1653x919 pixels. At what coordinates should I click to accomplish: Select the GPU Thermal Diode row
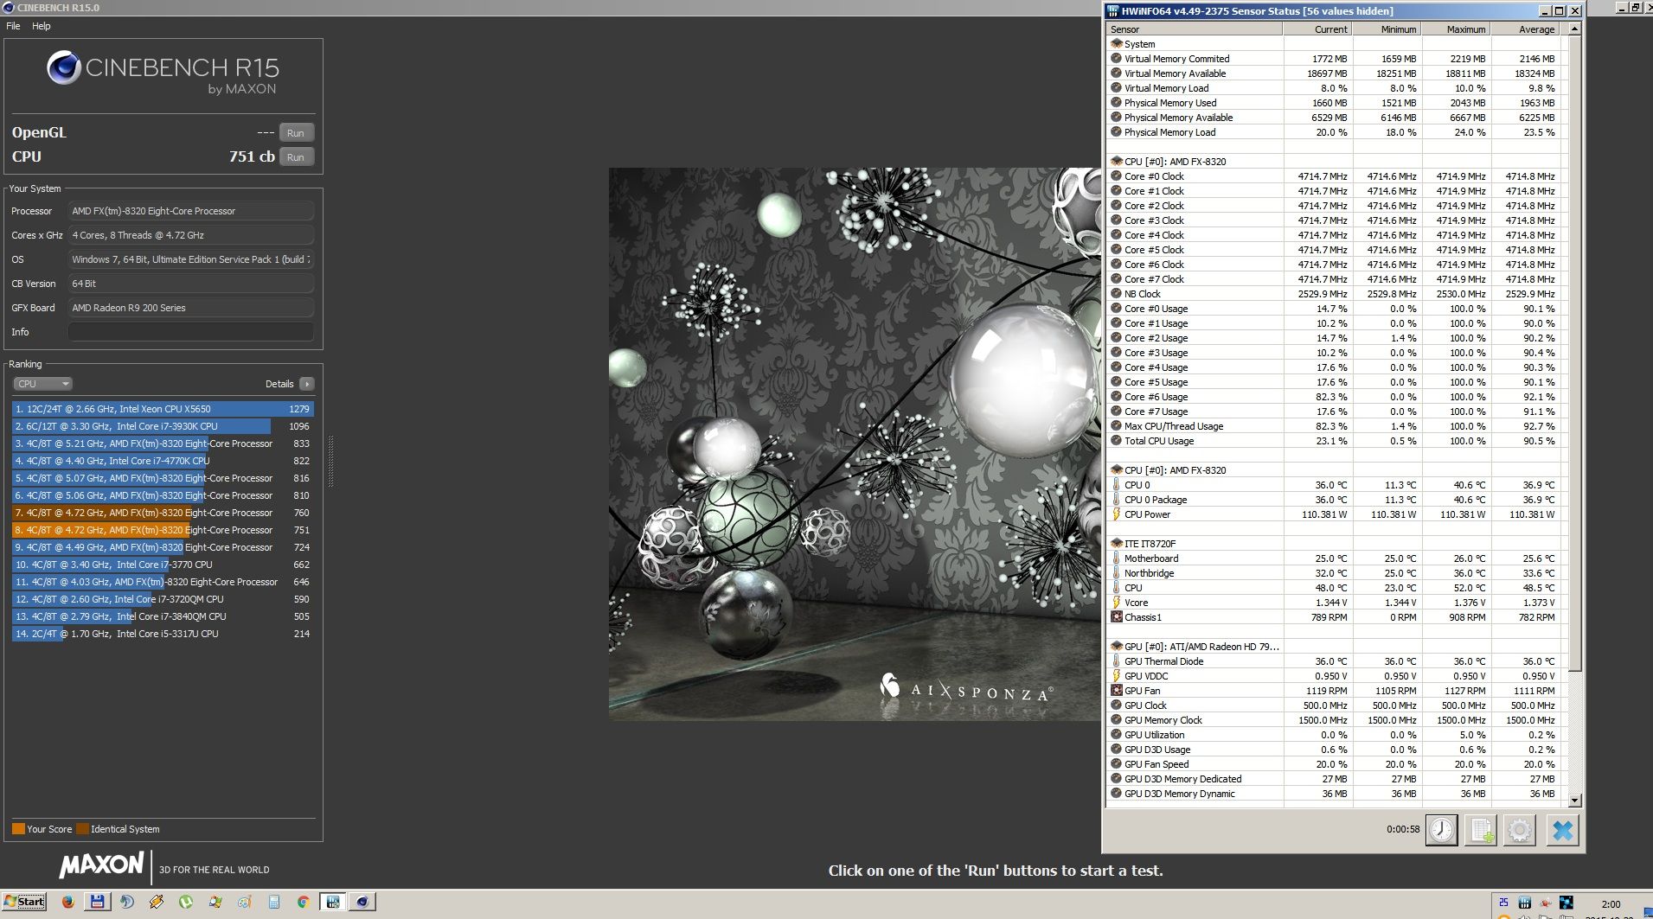tap(1337, 661)
